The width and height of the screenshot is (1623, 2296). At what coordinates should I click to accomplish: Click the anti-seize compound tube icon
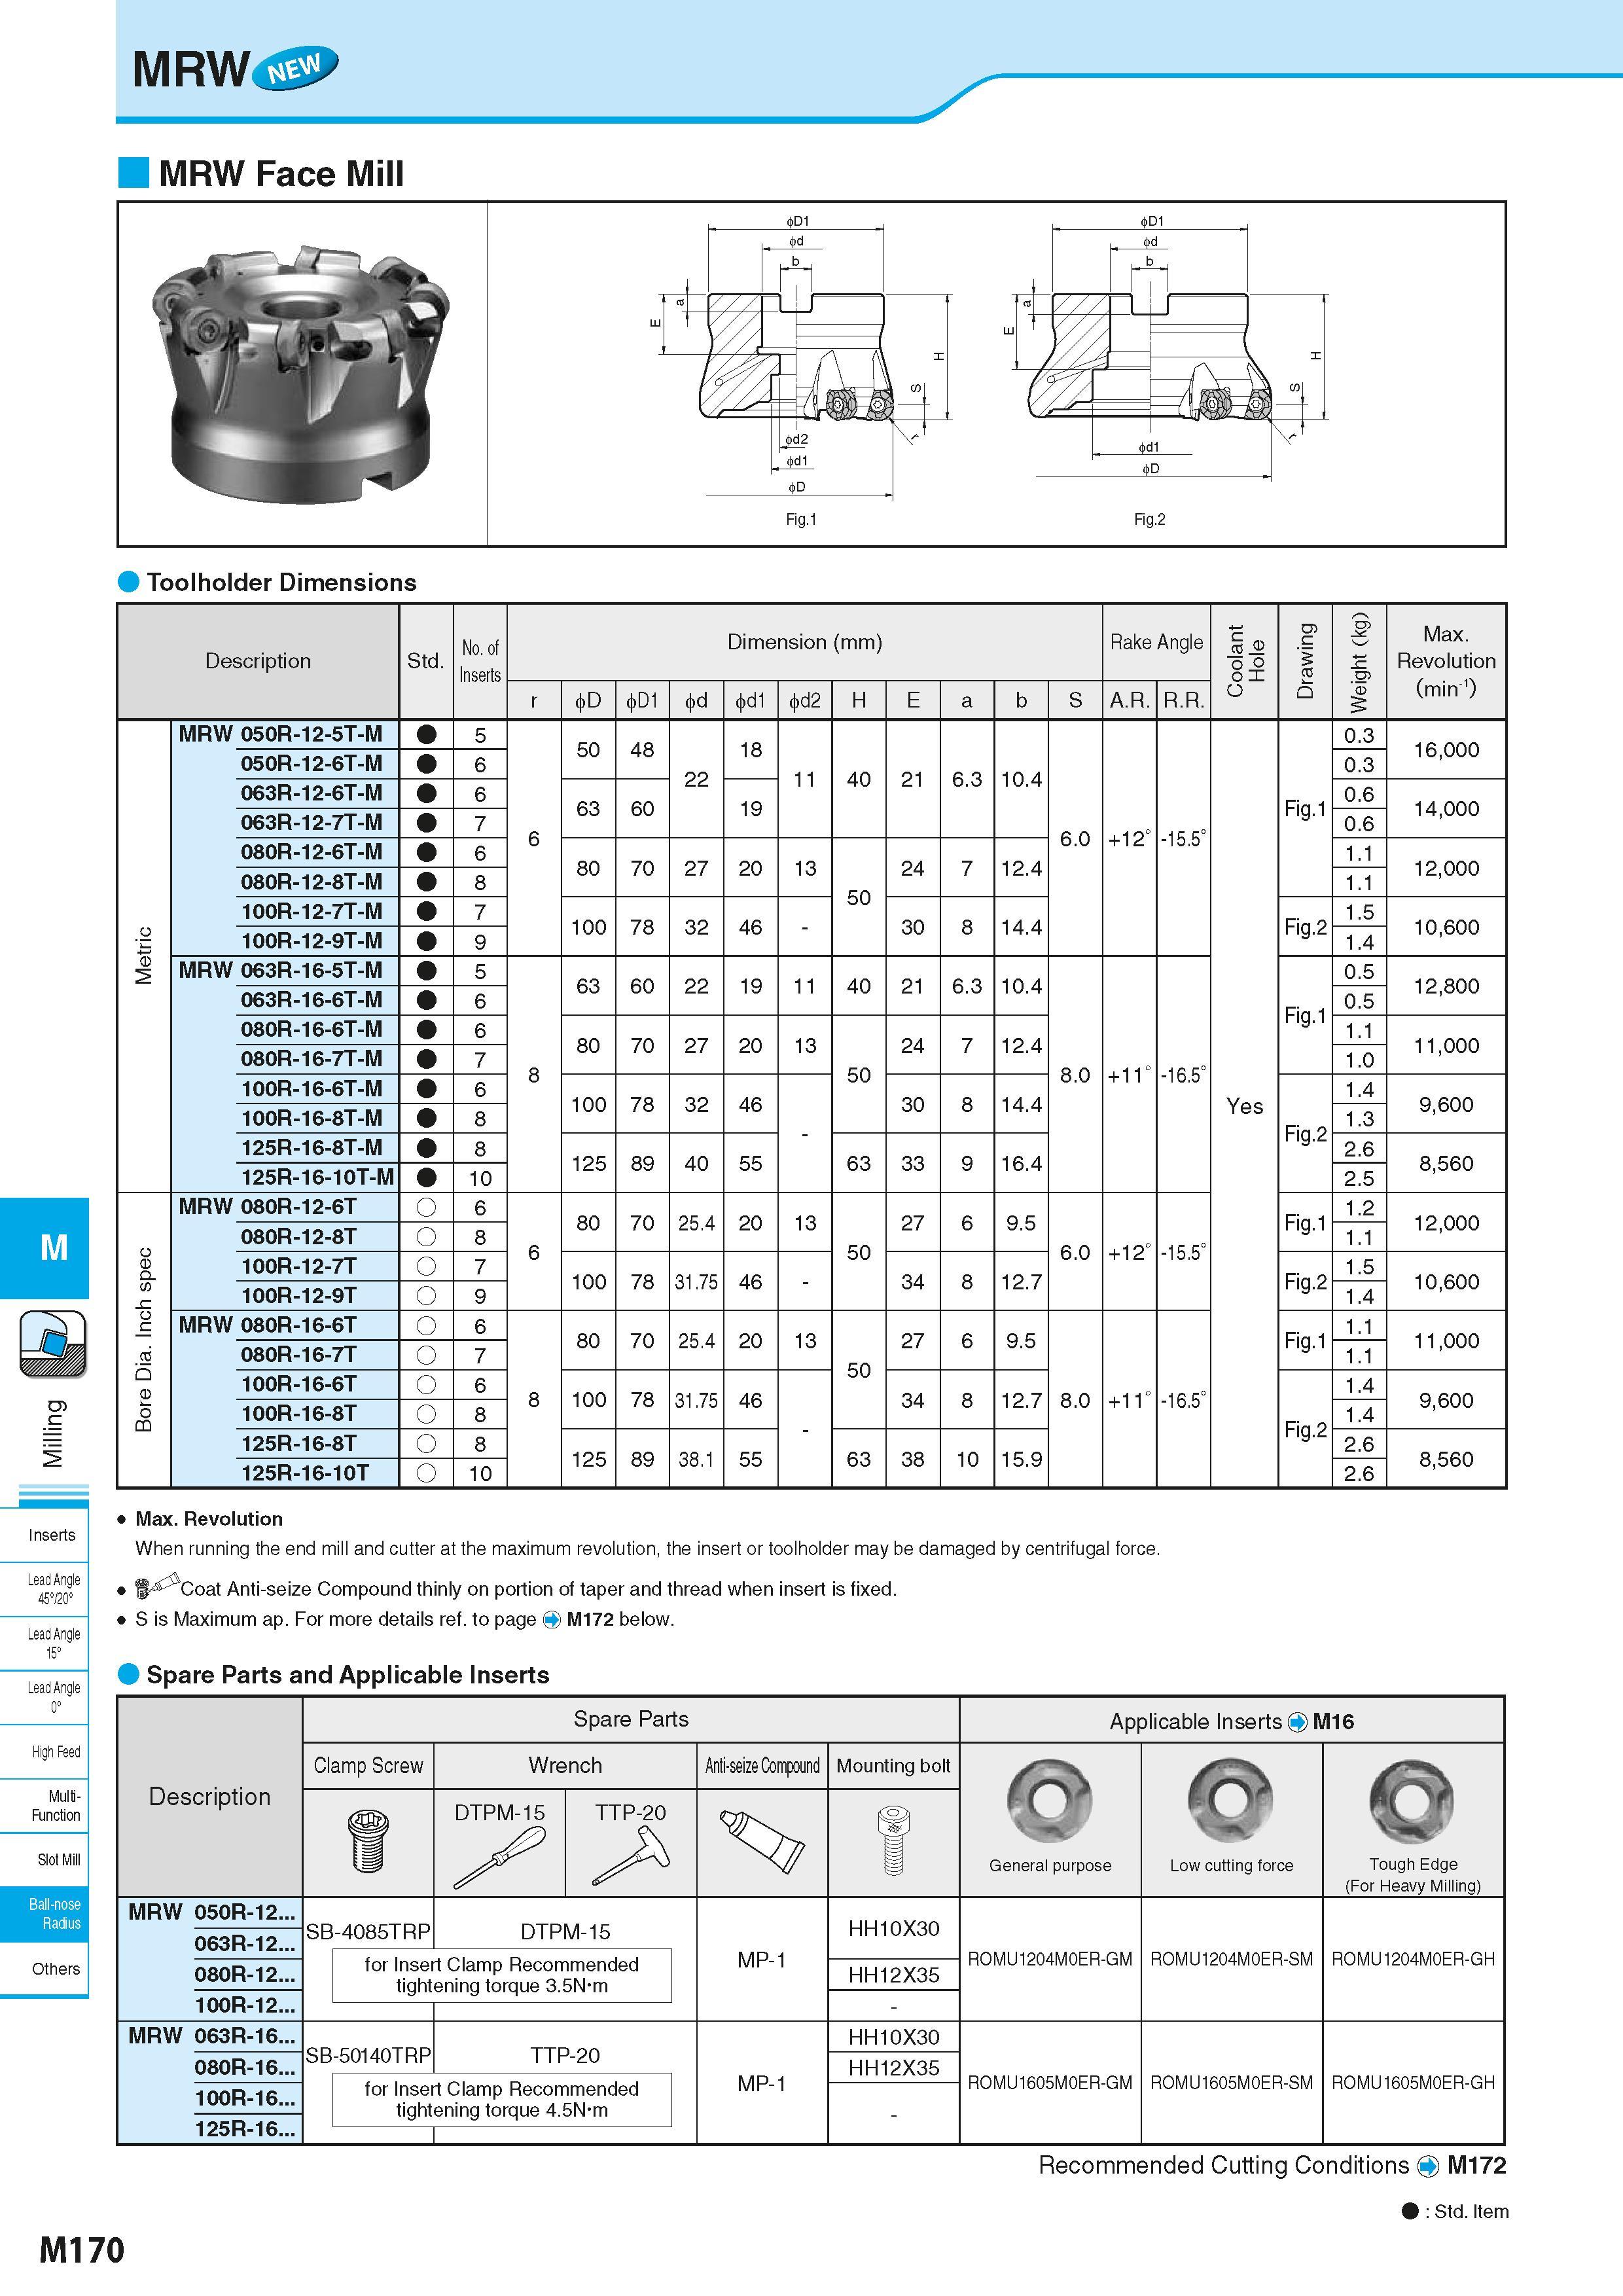[761, 1841]
